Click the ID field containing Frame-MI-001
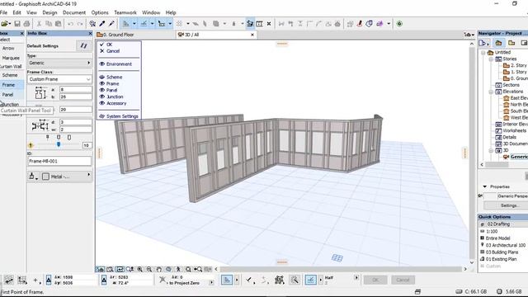This screenshot has width=528, height=297. point(59,162)
